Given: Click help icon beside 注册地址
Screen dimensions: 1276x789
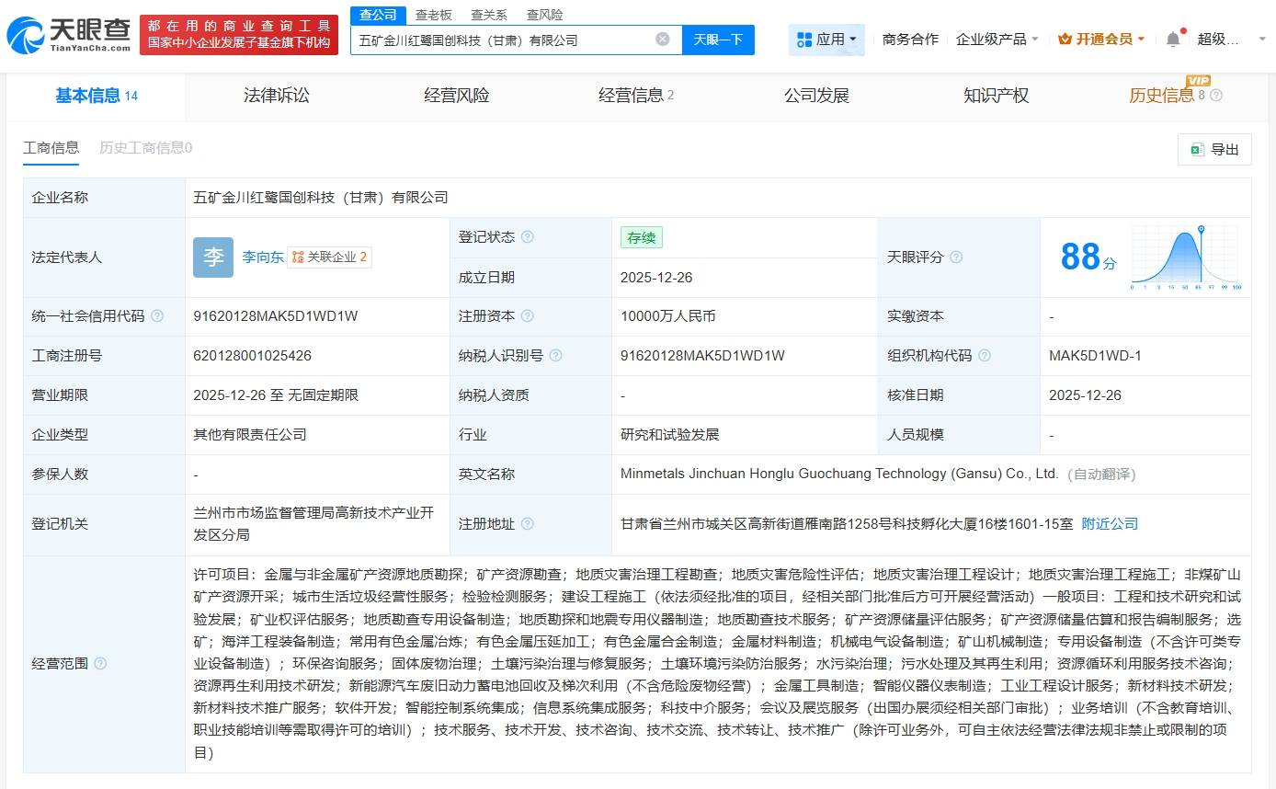Looking at the screenshot, I should click(528, 524).
